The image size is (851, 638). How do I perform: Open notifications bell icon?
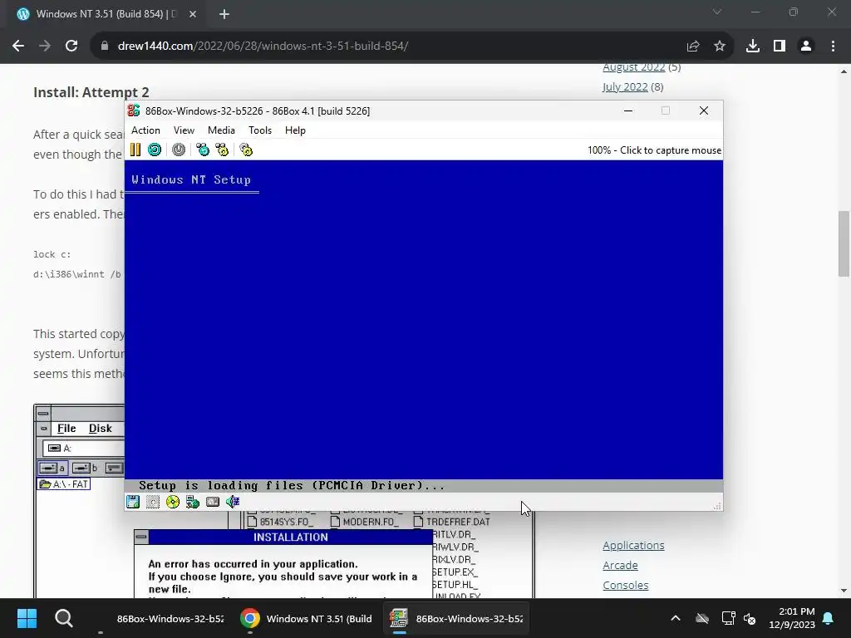[829, 618]
